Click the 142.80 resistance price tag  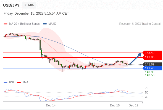click(x=152, y=57)
